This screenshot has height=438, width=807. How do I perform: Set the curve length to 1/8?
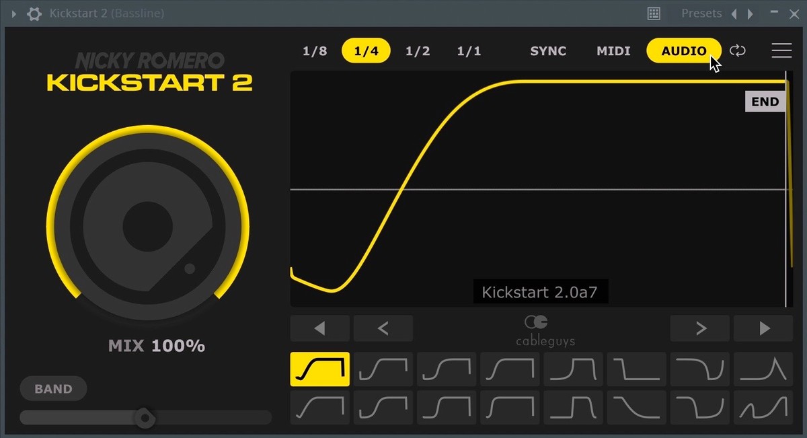(315, 51)
